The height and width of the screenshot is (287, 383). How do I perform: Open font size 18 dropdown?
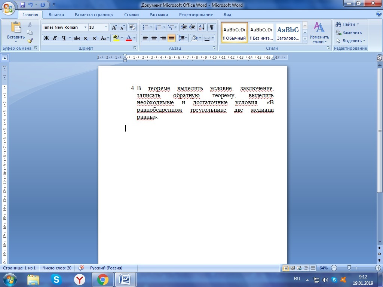(x=106, y=27)
